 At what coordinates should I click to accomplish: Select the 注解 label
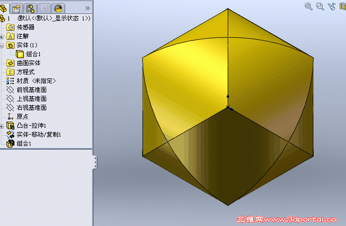click(22, 36)
